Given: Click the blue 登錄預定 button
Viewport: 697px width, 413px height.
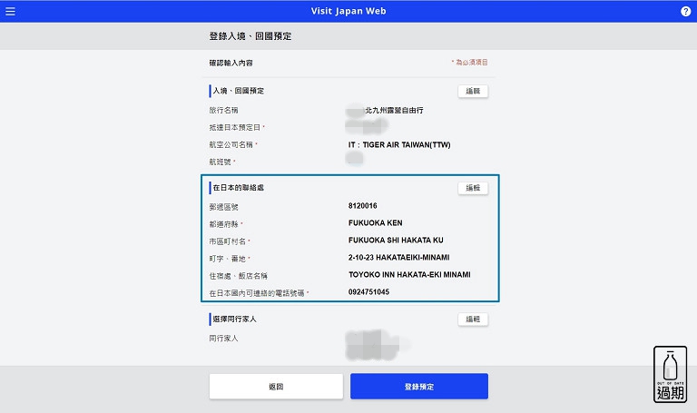Looking at the screenshot, I should (419, 387).
